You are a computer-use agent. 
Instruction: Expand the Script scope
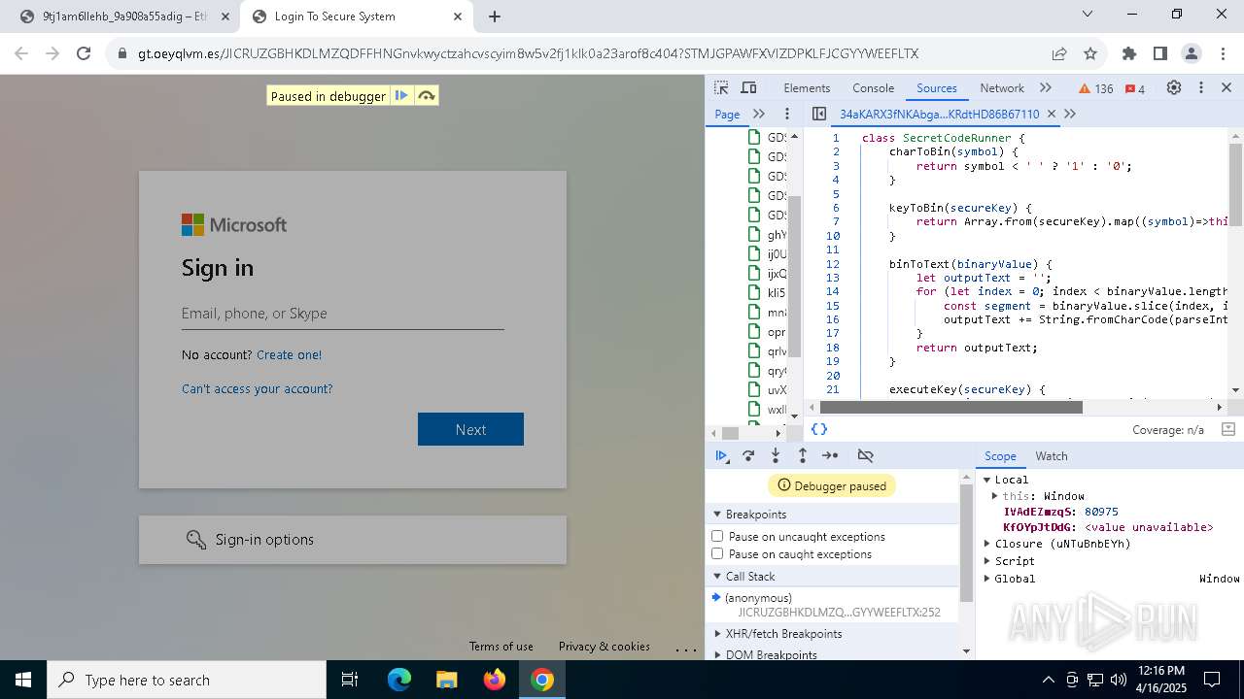(x=986, y=561)
